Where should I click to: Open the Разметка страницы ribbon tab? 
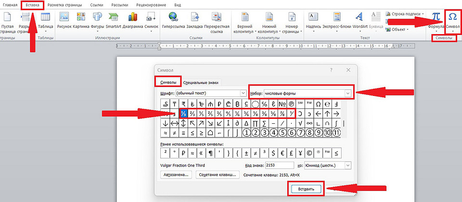click(65, 5)
